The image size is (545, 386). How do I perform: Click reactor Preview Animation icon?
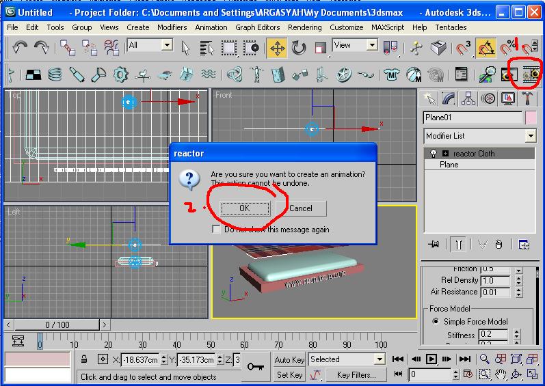click(x=509, y=74)
